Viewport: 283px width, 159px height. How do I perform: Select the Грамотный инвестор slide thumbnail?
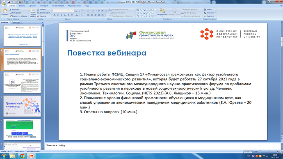tap(22, 106)
